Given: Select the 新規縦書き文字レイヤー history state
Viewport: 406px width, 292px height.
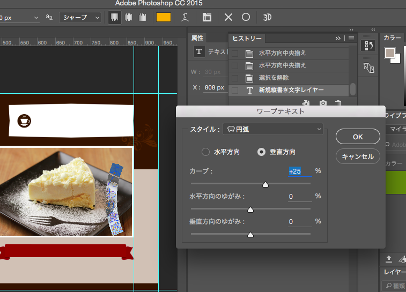Looking at the screenshot, I should 289,90.
